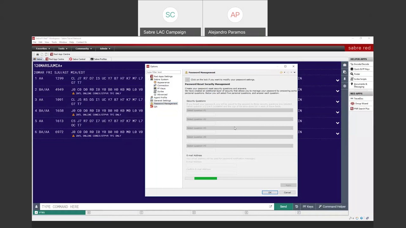Click the filter text field in Options

pos(163,72)
